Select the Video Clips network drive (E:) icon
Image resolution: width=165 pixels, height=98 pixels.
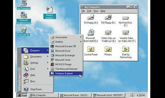[x=108, y=33]
